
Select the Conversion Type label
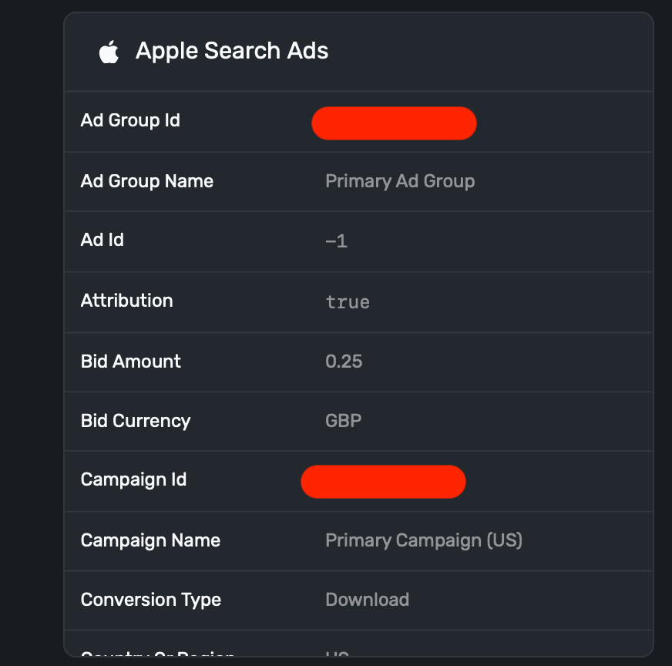[151, 600]
